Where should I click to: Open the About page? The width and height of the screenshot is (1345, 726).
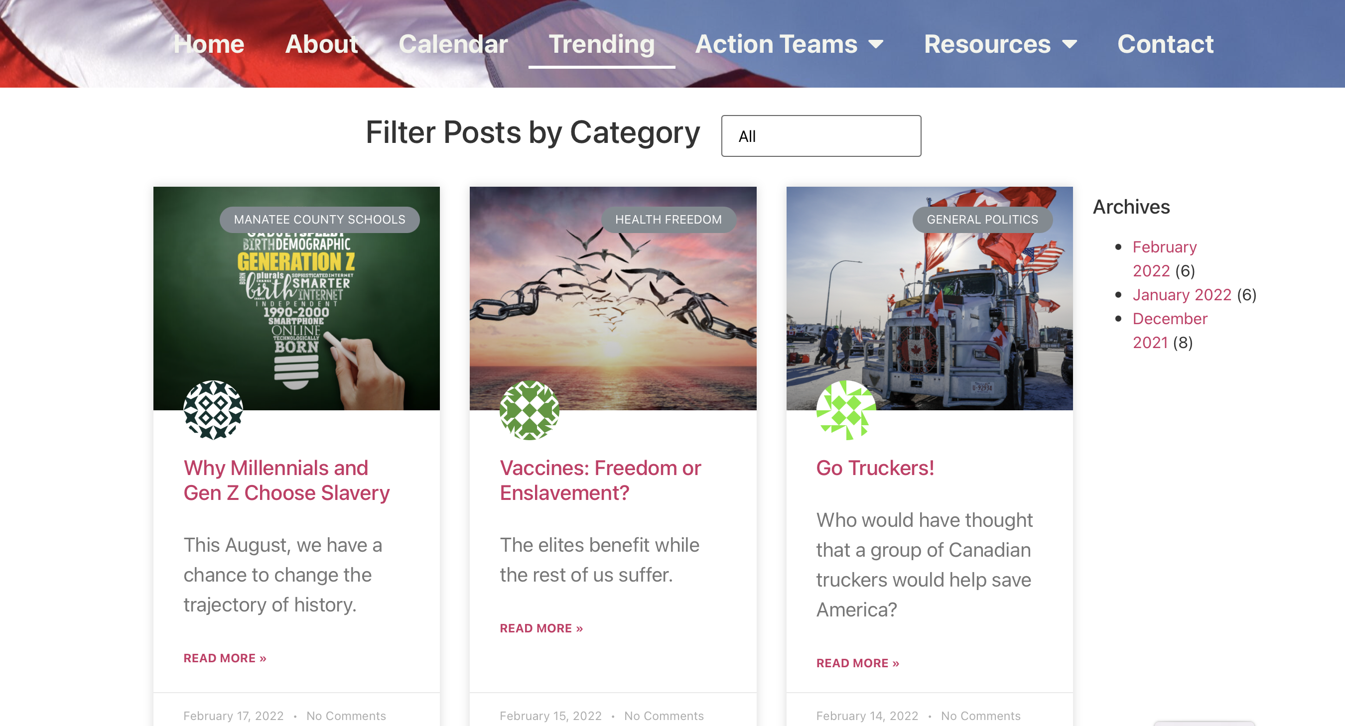322,44
